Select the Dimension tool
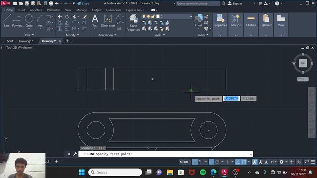 coord(108,21)
